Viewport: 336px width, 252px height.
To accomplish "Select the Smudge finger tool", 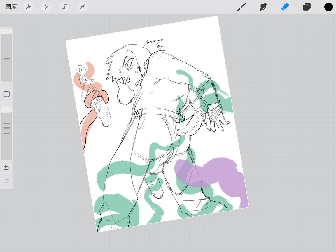I will [x=263, y=7].
